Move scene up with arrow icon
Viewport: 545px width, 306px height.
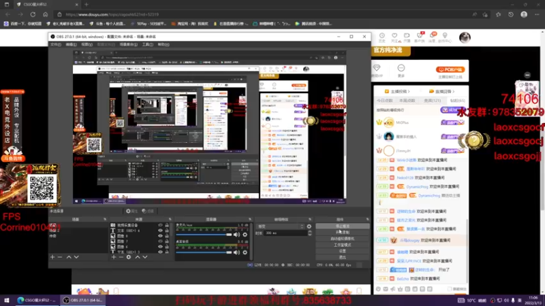pyautogui.click(x=69, y=257)
